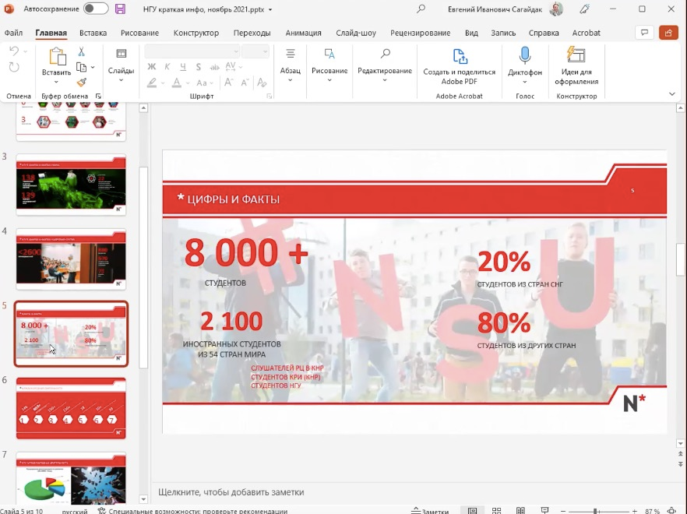Click Create and Share Adobe PDF
Screen dimensions: 687x514
coord(460,65)
